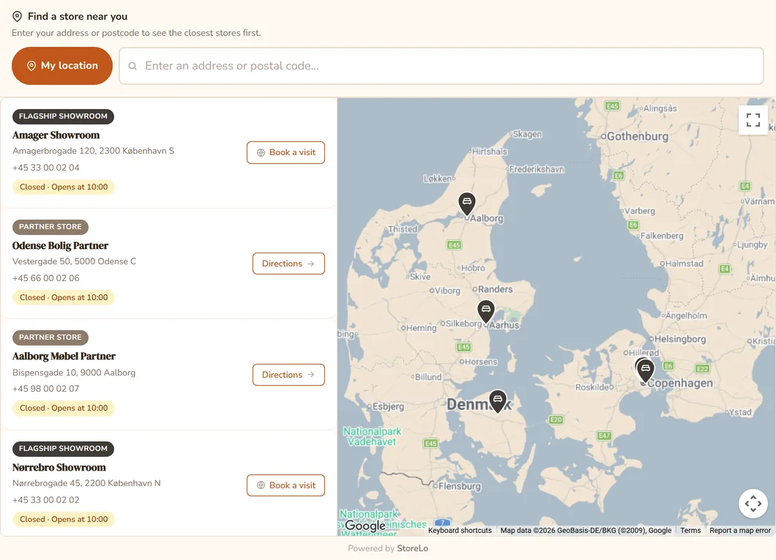Click phone number +45 98 00 02 07
Screen dimensions: 776x560
click(46, 389)
